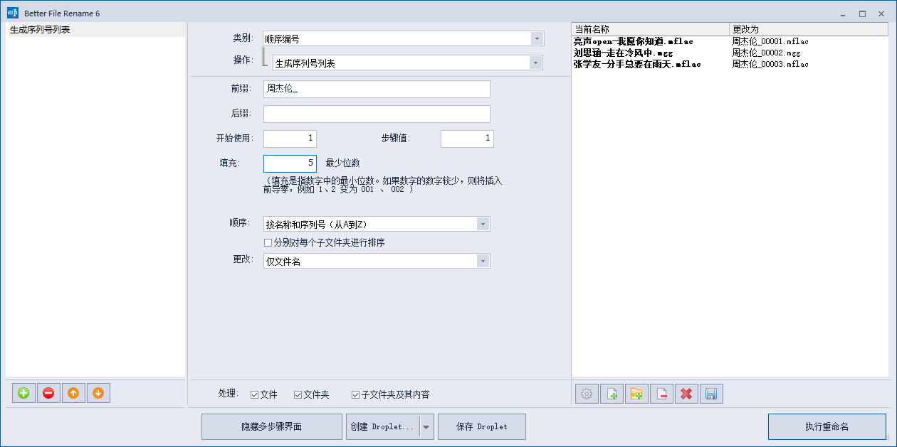Click the Better File Rename app icon
897x447 pixels.
pyautogui.click(x=12, y=13)
